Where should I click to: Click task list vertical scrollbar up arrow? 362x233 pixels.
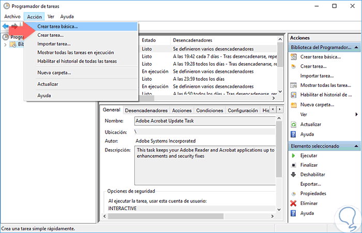point(280,39)
